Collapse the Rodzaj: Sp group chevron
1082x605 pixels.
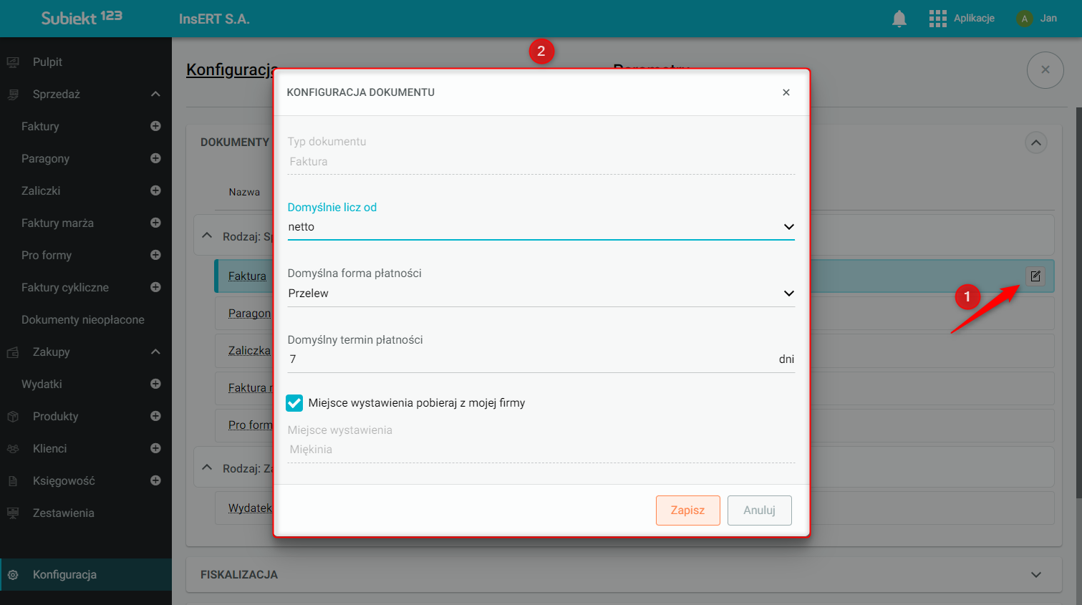pyautogui.click(x=207, y=236)
